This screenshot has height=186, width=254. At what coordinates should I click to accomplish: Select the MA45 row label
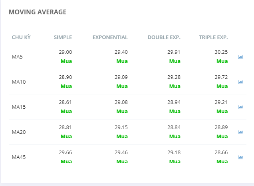19,157
